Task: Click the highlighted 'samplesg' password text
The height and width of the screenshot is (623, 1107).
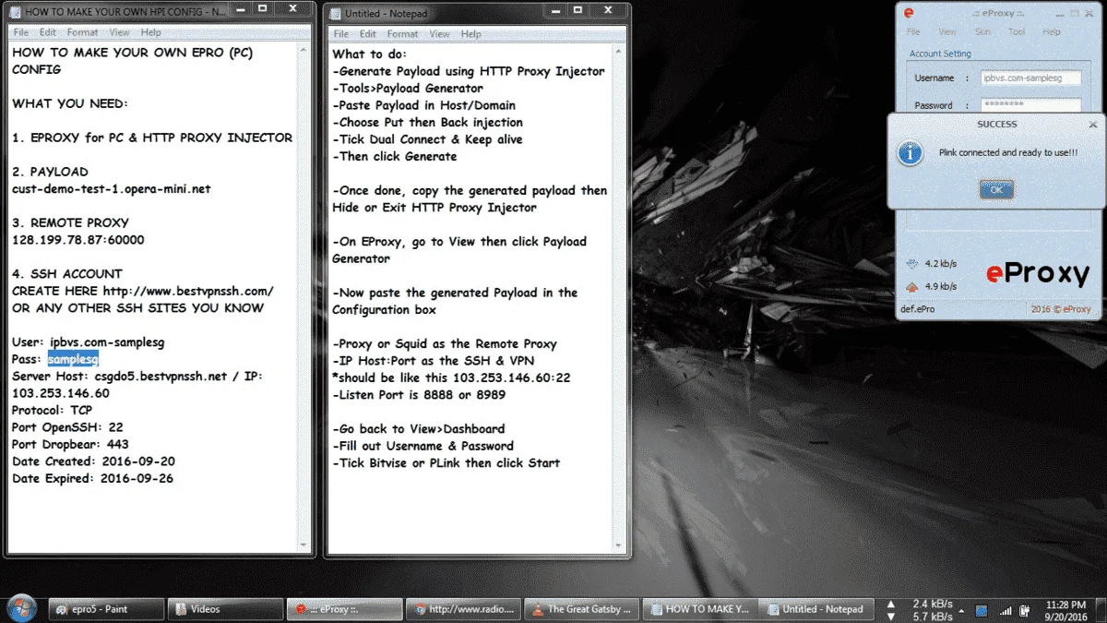Action: tap(73, 359)
